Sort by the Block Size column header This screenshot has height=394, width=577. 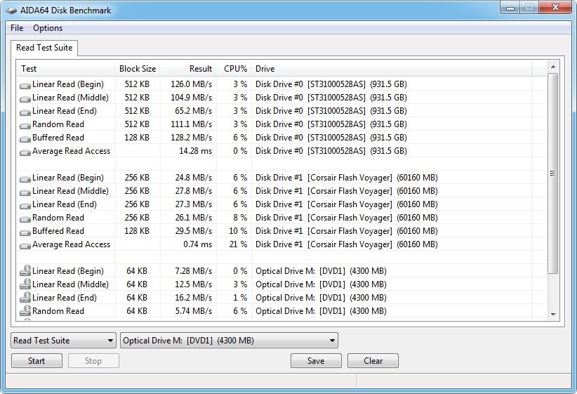[138, 69]
